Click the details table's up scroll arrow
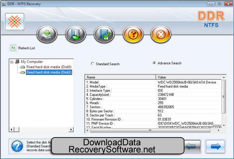 (224, 77)
